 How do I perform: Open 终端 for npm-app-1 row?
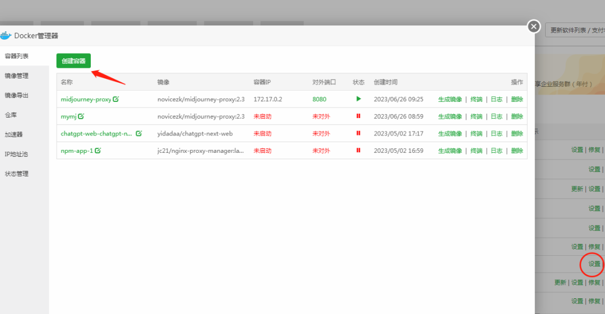coord(477,151)
